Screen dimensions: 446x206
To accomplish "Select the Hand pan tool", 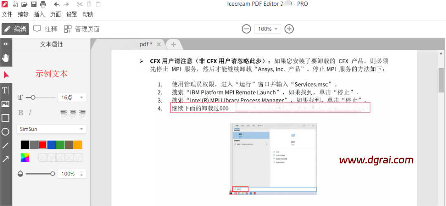I will coord(6,57).
